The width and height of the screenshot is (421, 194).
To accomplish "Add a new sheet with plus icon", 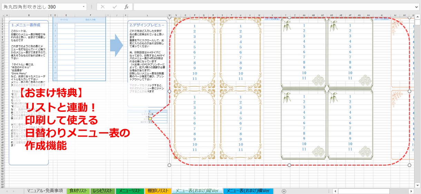I will (x=284, y=191).
